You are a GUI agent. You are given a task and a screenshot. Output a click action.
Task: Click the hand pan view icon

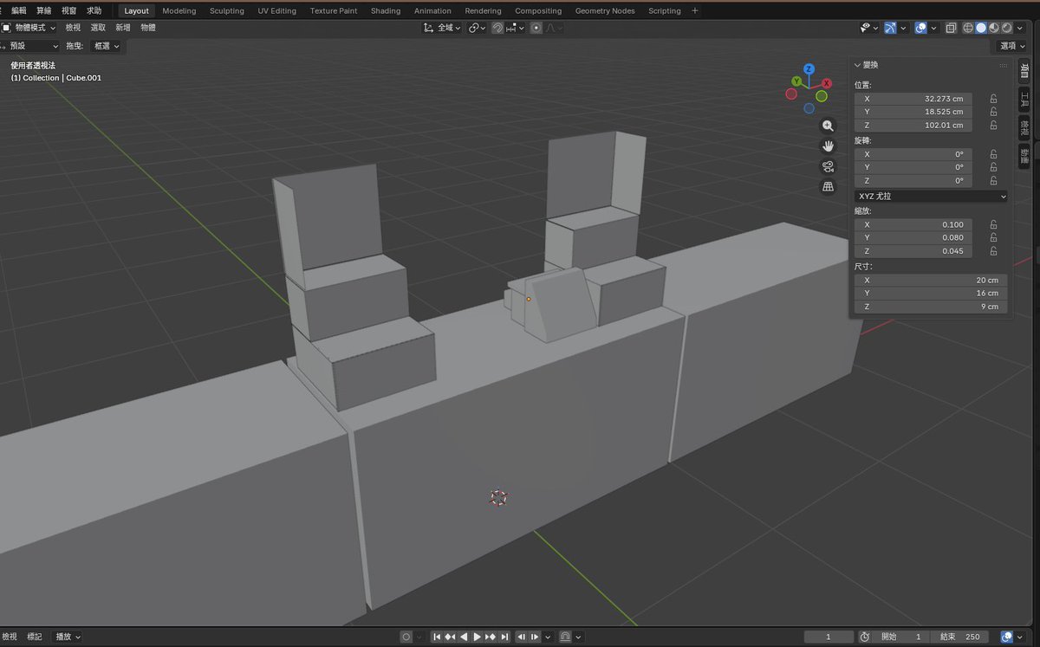click(x=828, y=146)
